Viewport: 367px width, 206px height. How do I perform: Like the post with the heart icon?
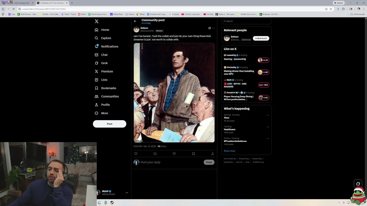tap(174, 154)
